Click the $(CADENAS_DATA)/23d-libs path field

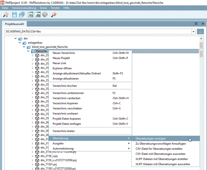pyautogui.click(x=97, y=31)
